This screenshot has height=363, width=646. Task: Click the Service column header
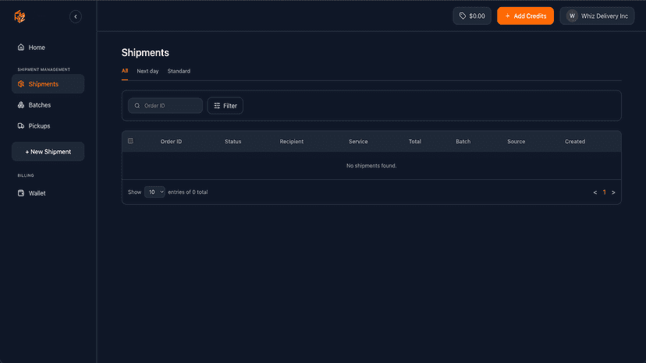coord(358,142)
